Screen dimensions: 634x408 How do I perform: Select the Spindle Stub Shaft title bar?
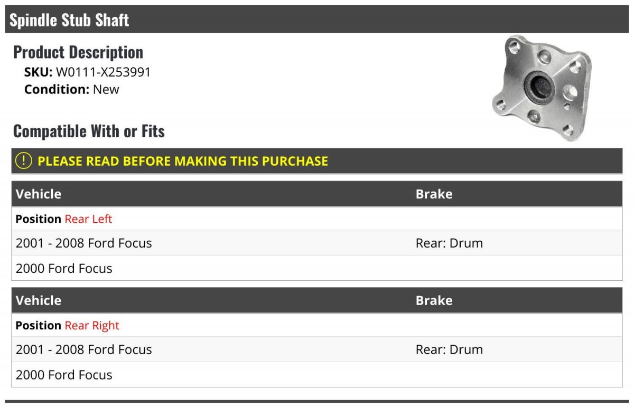click(317, 20)
